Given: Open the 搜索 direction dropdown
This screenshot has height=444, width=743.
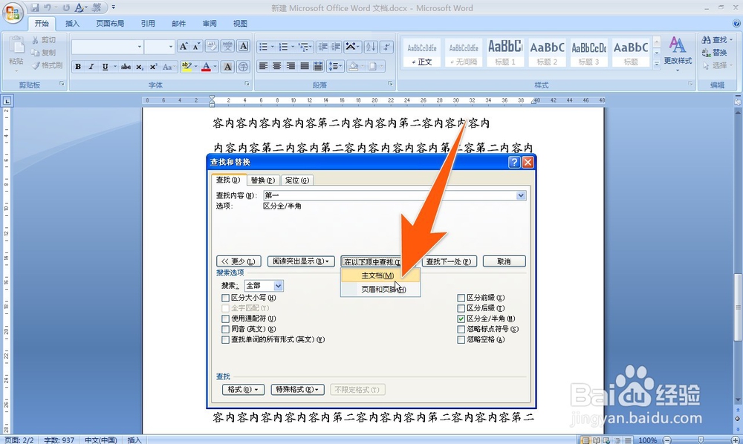Looking at the screenshot, I should pyautogui.click(x=278, y=286).
